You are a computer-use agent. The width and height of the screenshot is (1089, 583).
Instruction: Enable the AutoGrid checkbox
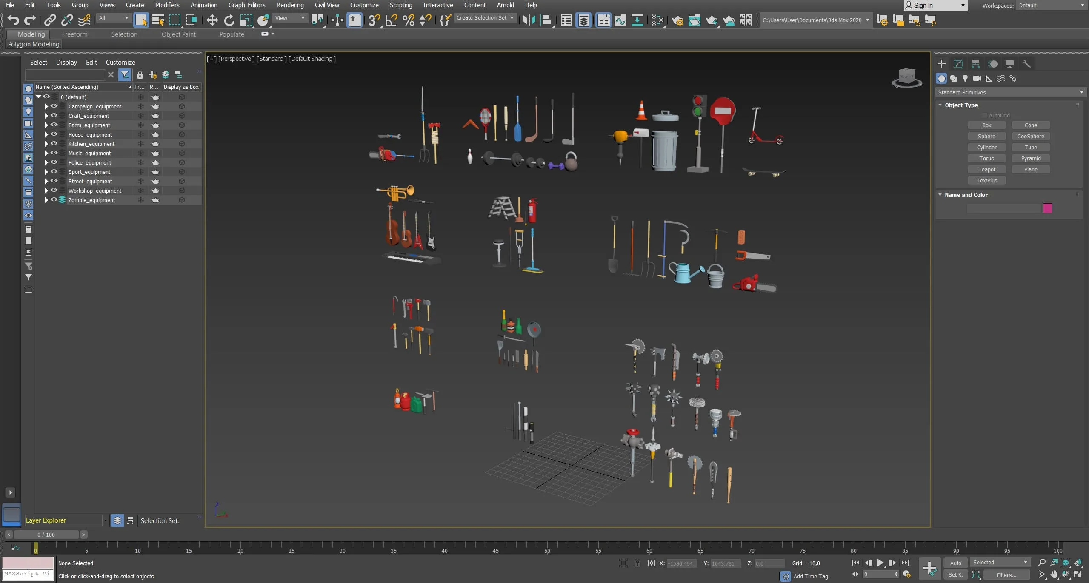[x=984, y=115]
